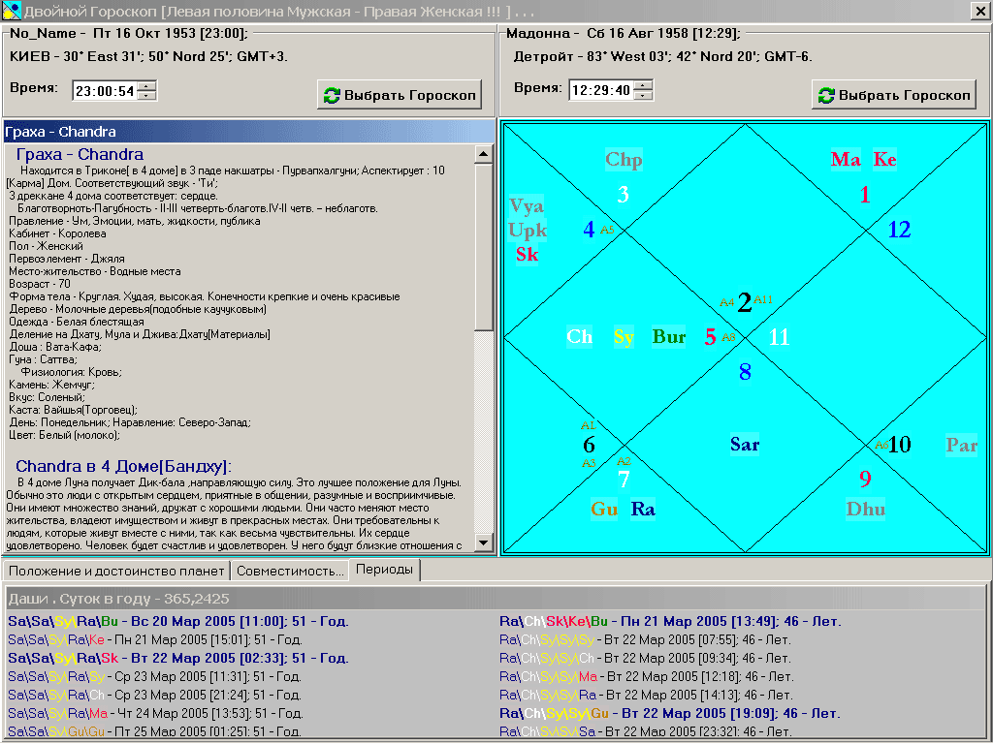Viewport: 993px width, 744px height.
Task: Click into the left time field 23:00:54
Action: 104,91
